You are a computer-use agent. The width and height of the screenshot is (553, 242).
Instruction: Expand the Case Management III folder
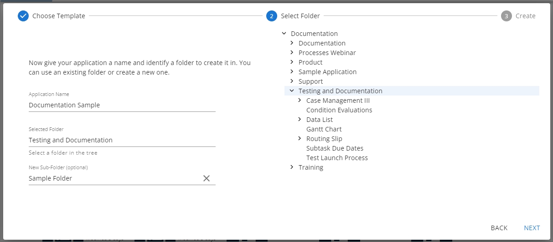click(300, 100)
